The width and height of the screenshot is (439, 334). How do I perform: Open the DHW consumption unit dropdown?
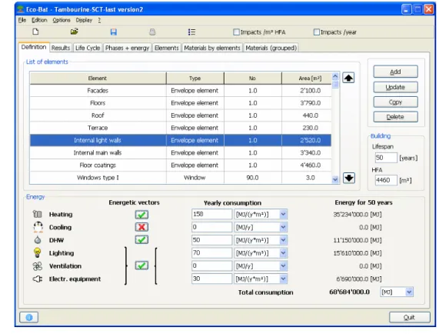point(283,240)
